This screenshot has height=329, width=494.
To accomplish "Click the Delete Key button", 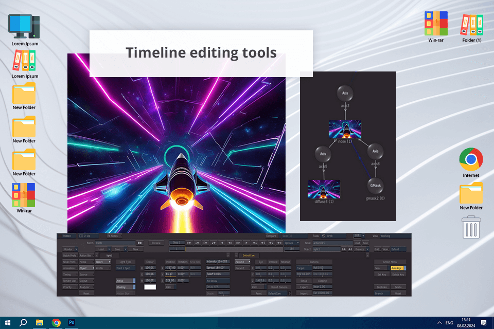I will tap(398, 275).
